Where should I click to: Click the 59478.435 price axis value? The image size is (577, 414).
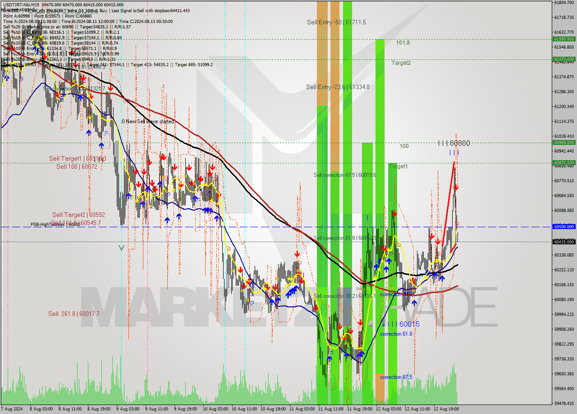point(564,403)
